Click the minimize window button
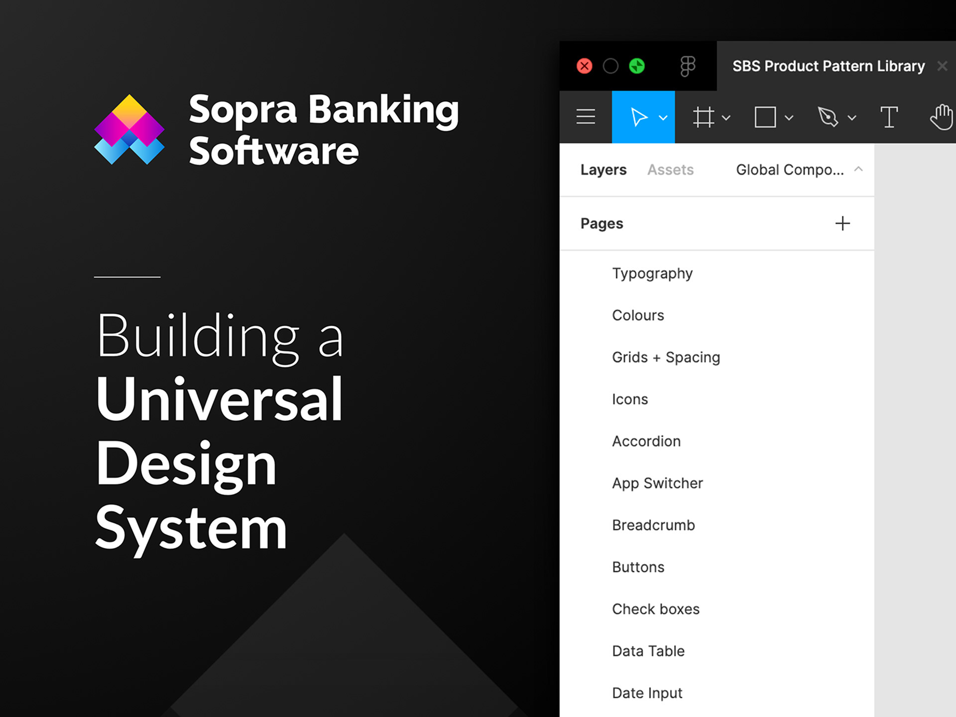Image resolution: width=956 pixels, height=717 pixels. (x=610, y=66)
